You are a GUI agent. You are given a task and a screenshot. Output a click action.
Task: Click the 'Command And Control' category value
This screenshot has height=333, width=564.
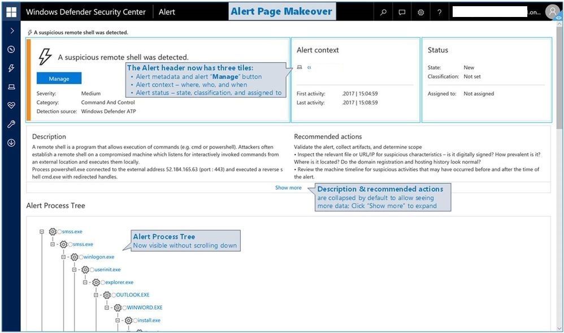(108, 102)
